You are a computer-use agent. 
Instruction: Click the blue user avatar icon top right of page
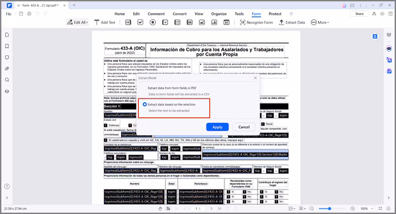[375, 37]
